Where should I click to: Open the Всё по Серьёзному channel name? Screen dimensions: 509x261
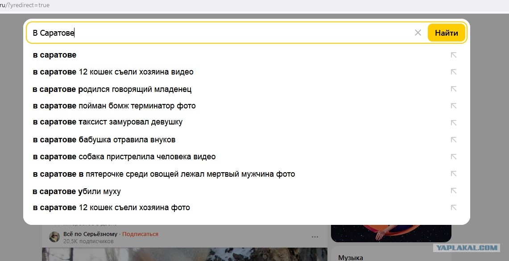click(90, 234)
